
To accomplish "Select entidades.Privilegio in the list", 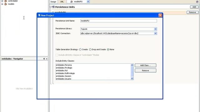I will [93, 68].
